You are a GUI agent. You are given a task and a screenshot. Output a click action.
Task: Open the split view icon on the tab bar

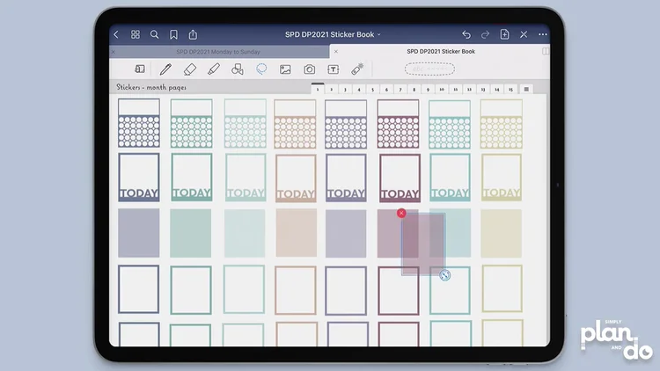546,51
